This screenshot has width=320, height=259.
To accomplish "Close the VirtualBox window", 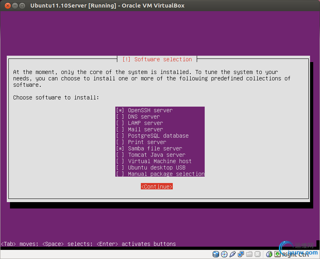I will pos(8,6).
